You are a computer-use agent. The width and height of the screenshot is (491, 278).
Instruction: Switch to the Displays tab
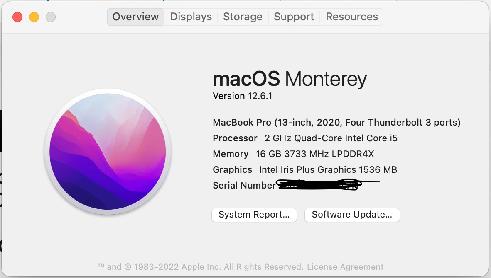coord(191,17)
